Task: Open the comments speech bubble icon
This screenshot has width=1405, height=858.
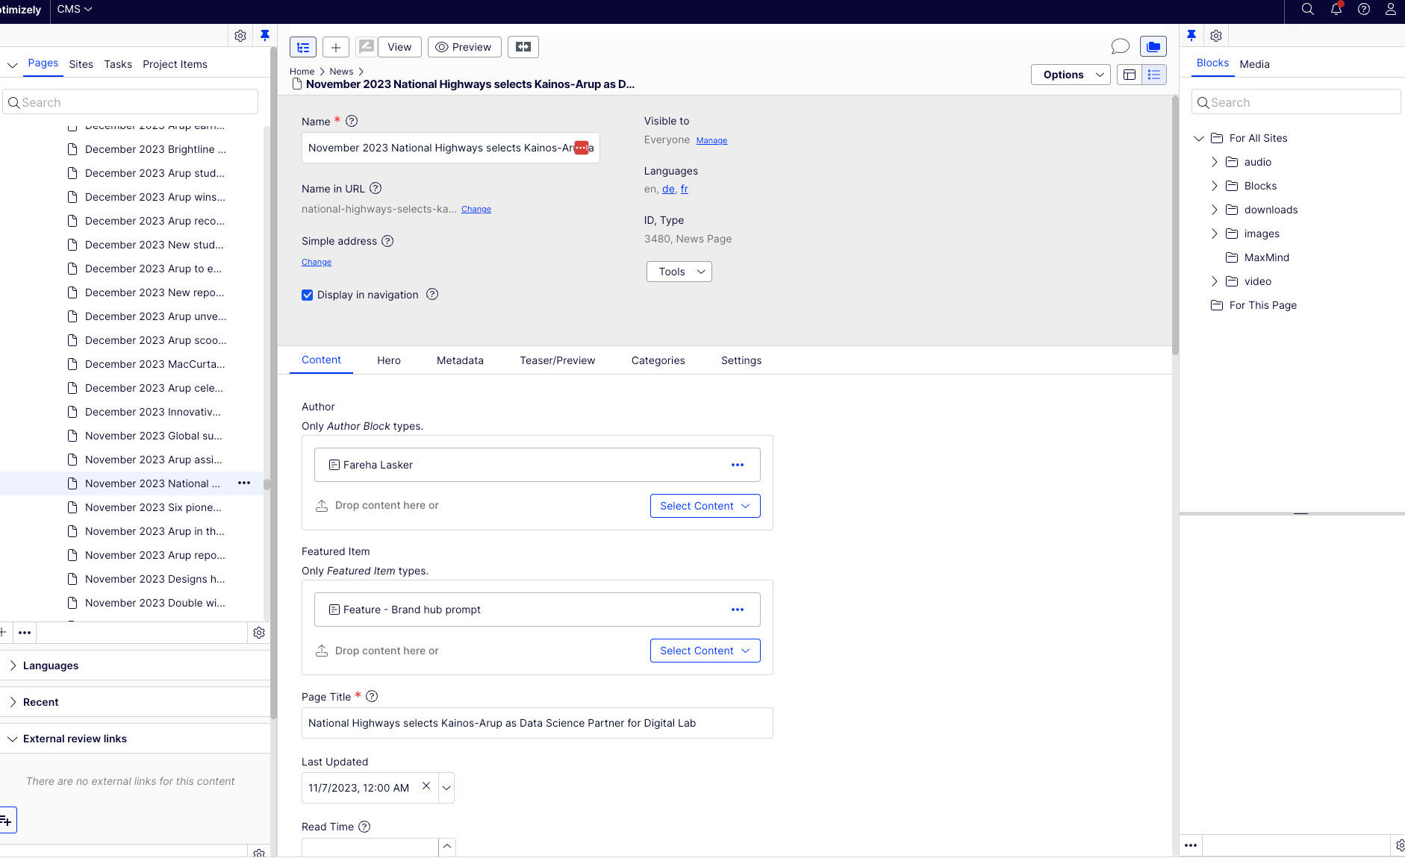Action: pyautogui.click(x=1120, y=47)
